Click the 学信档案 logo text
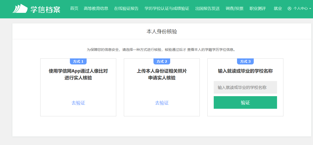 point(46,9)
